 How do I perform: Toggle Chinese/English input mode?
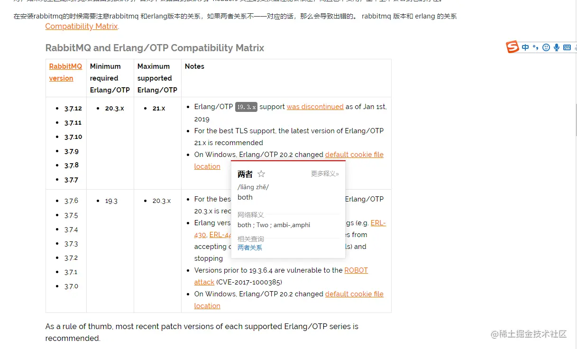pos(525,47)
